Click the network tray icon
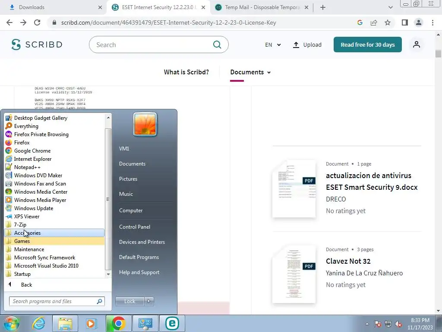This screenshot has height=332, width=442. tap(388, 324)
